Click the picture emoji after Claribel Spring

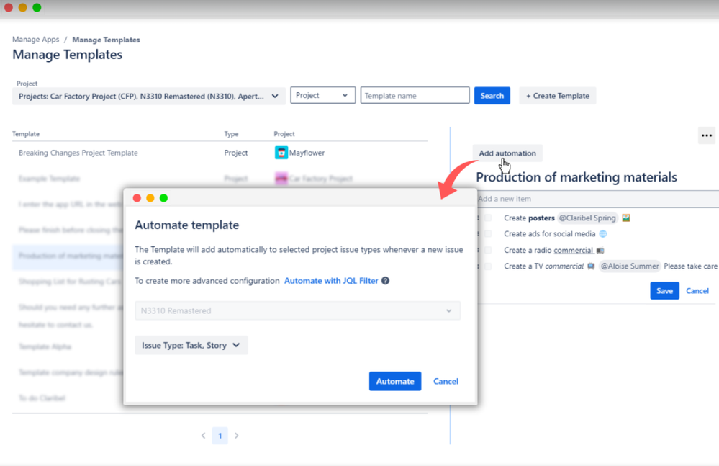pos(626,218)
